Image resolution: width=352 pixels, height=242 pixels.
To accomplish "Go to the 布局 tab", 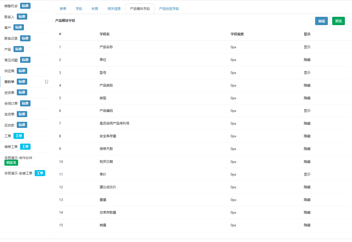I will [x=95, y=9].
